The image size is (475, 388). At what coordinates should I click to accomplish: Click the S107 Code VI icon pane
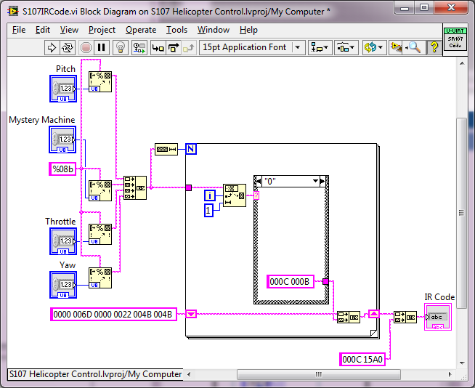(455, 39)
